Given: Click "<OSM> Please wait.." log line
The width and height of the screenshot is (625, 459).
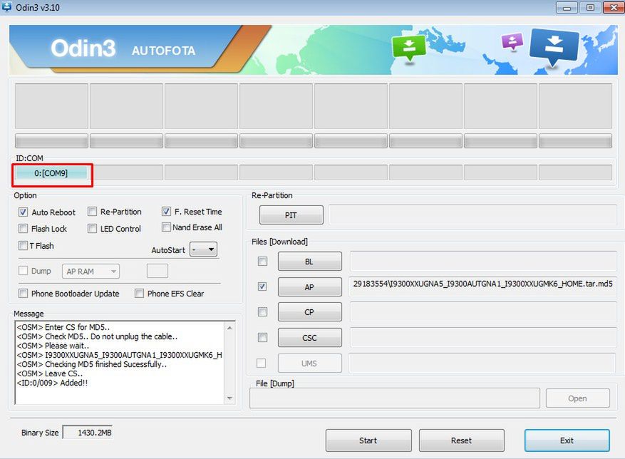Looking at the screenshot, I should coord(53,346).
